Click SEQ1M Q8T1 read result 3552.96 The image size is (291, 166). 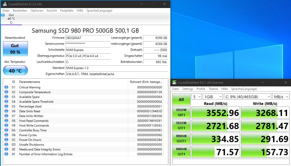pyautogui.click(x=216, y=113)
